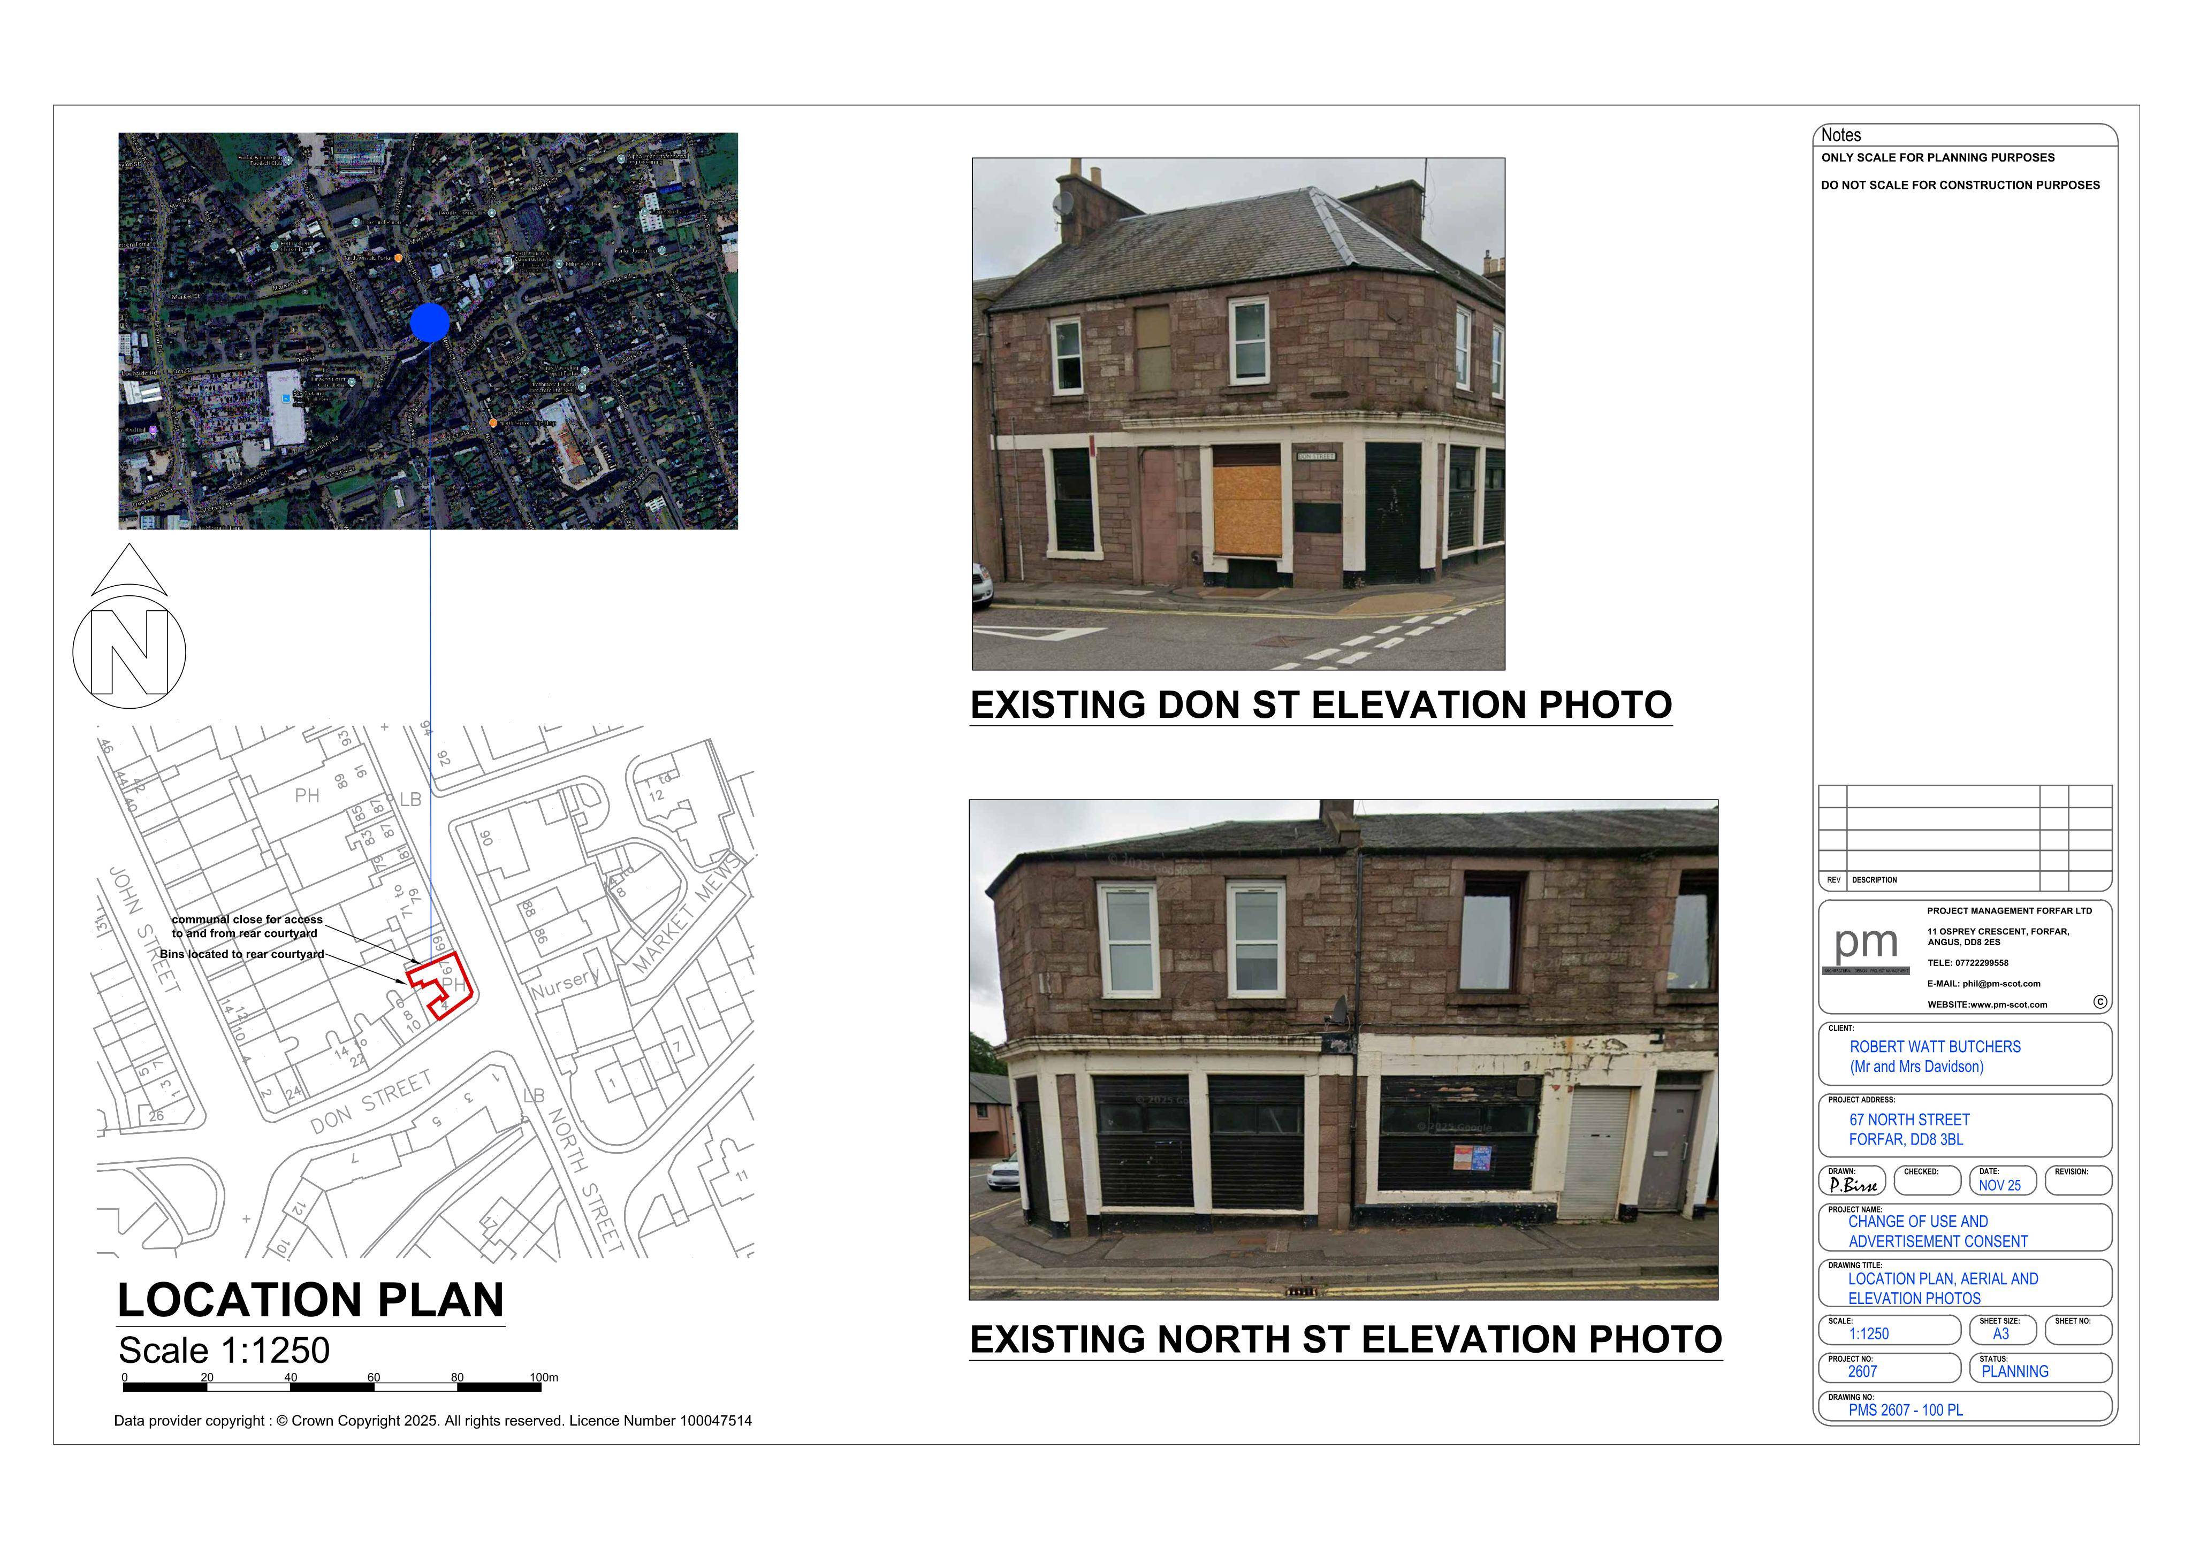Click the 0 to 100m scale bar

click(332, 1386)
